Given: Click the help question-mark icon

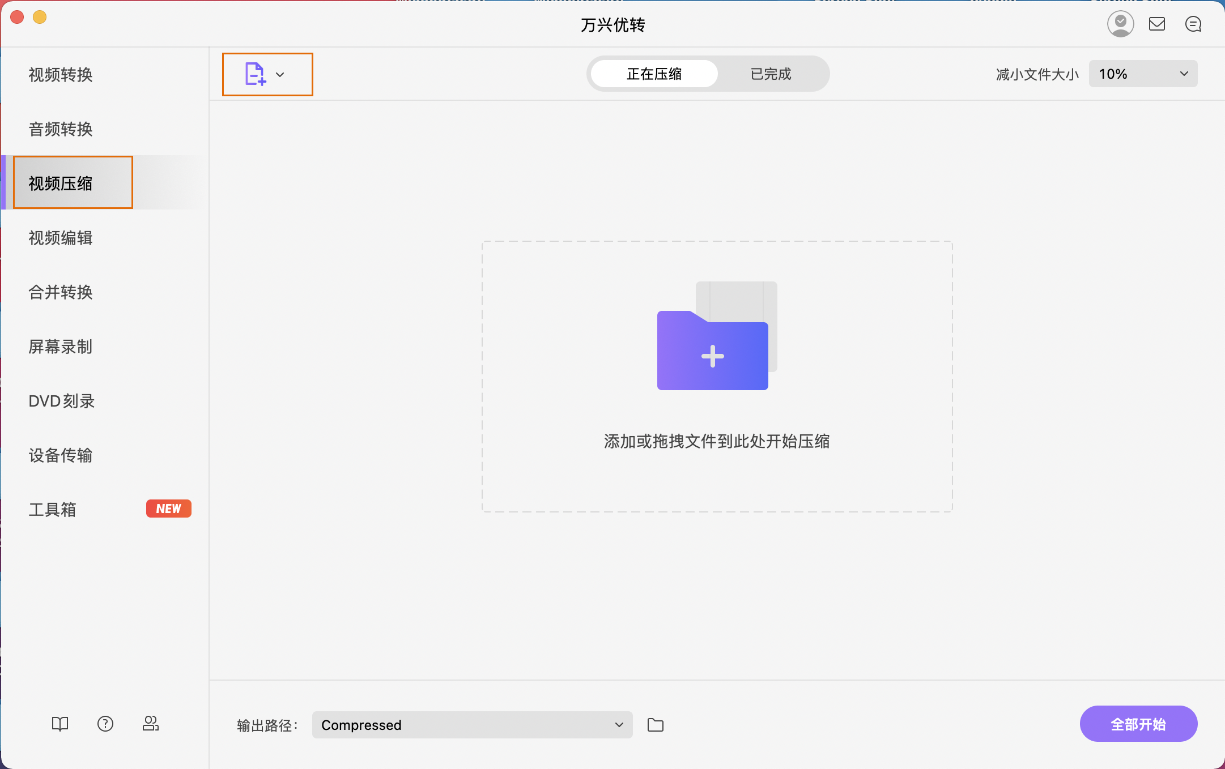Looking at the screenshot, I should 105,724.
